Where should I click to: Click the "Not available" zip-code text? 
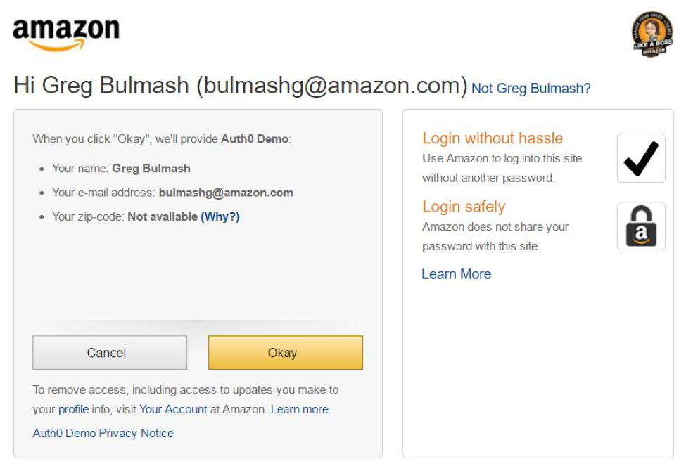[x=163, y=216]
